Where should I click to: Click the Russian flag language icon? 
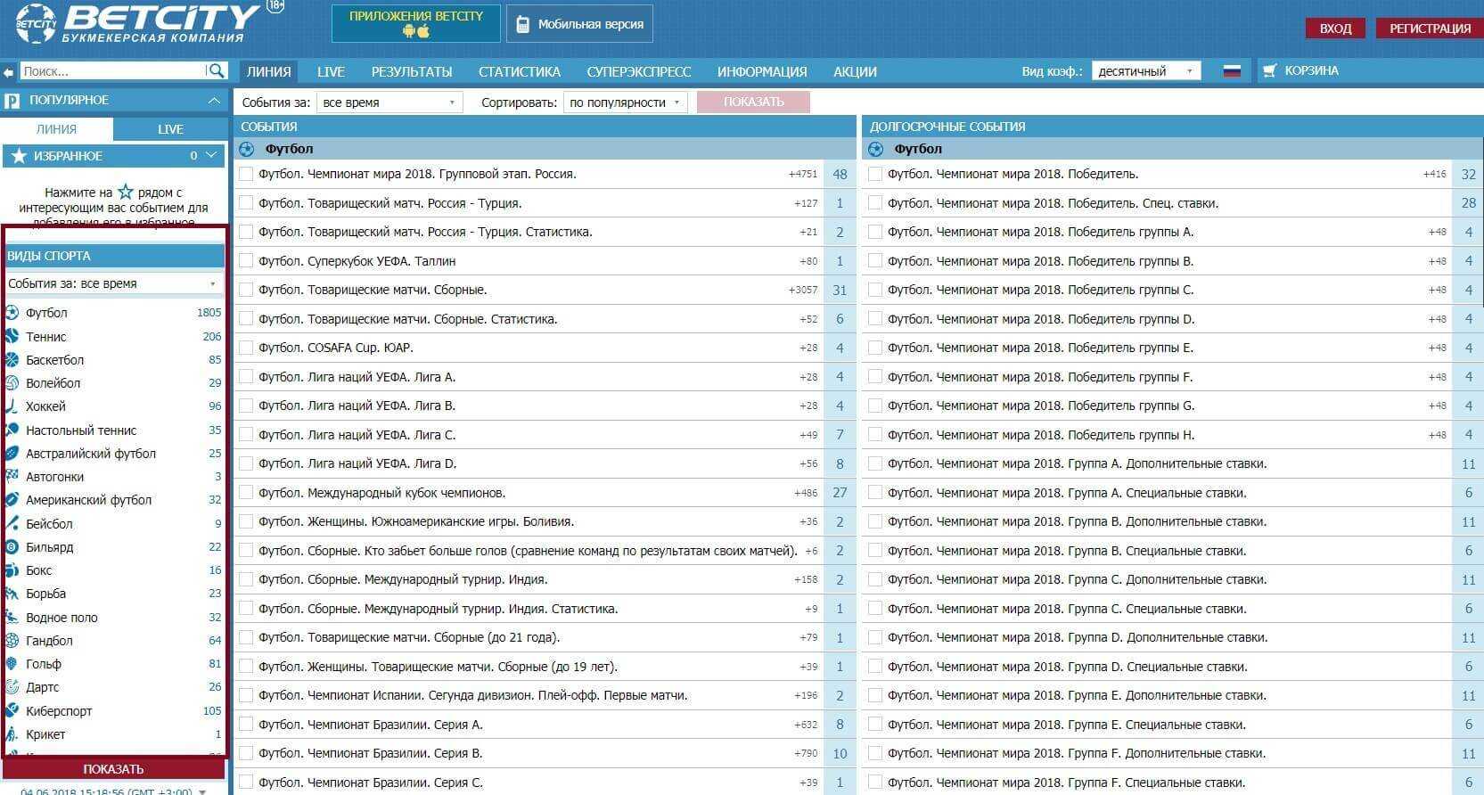[x=1232, y=71]
